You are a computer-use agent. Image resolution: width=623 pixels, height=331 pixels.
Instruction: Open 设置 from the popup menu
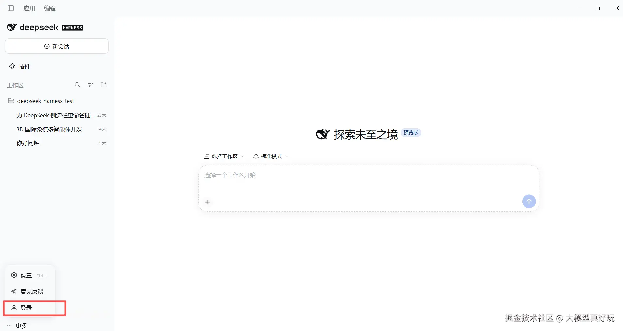[x=30, y=275]
